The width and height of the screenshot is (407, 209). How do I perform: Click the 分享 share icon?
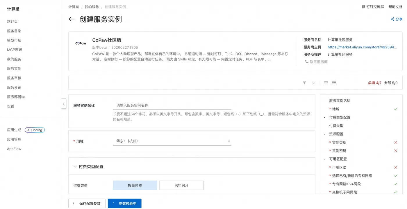[392, 19]
